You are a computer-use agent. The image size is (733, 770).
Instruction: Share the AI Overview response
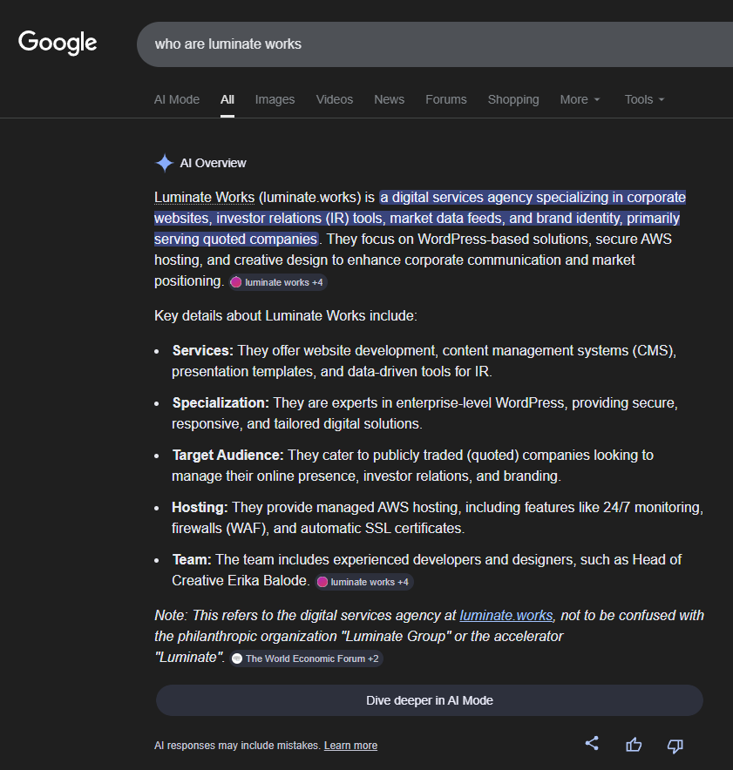(592, 743)
